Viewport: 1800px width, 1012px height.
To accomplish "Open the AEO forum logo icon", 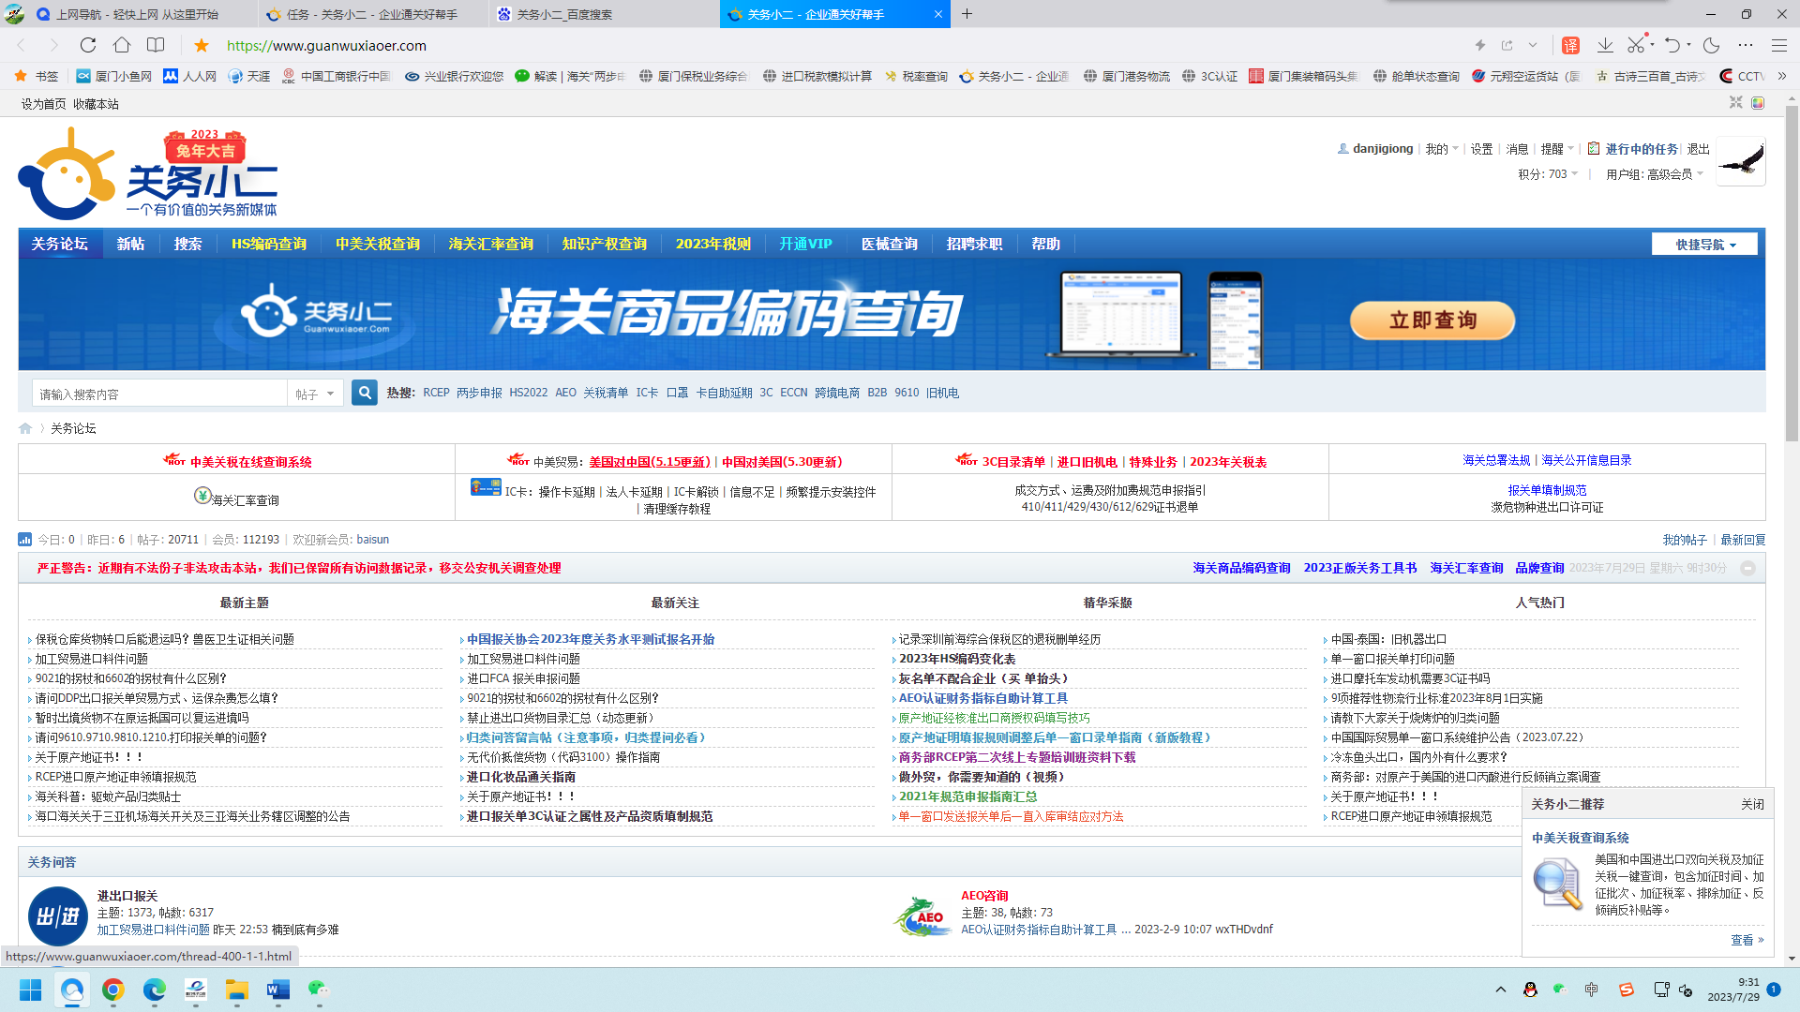I will [x=922, y=915].
